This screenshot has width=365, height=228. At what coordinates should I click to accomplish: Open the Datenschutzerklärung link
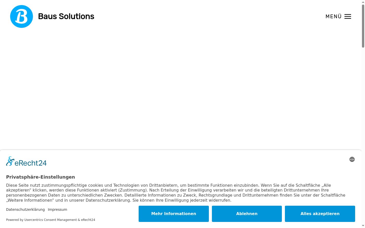[25, 210]
